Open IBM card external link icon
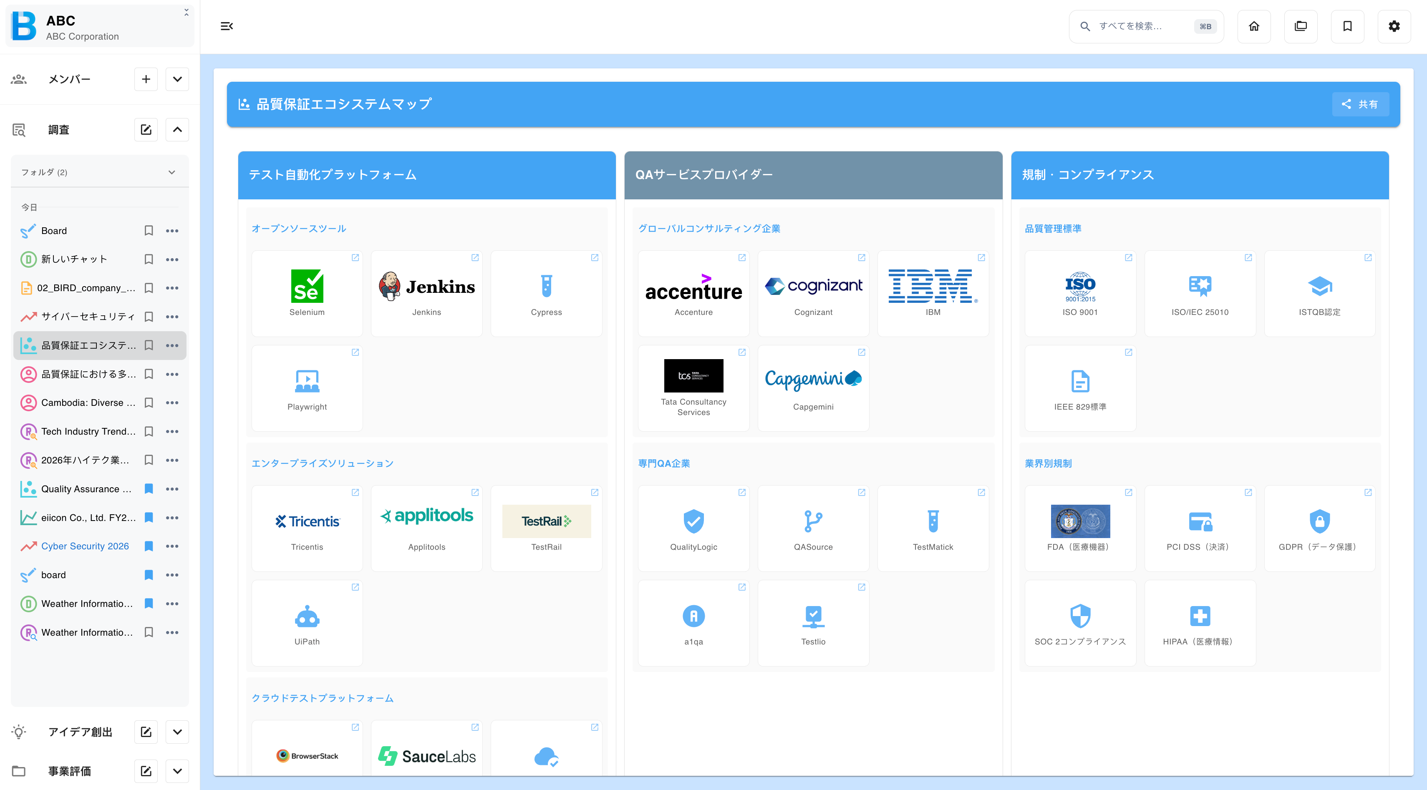The image size is (1427, 790). click(x=981, y=257)
